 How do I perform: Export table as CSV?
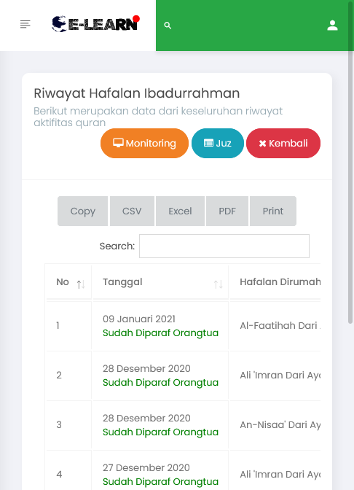point(132,211)
